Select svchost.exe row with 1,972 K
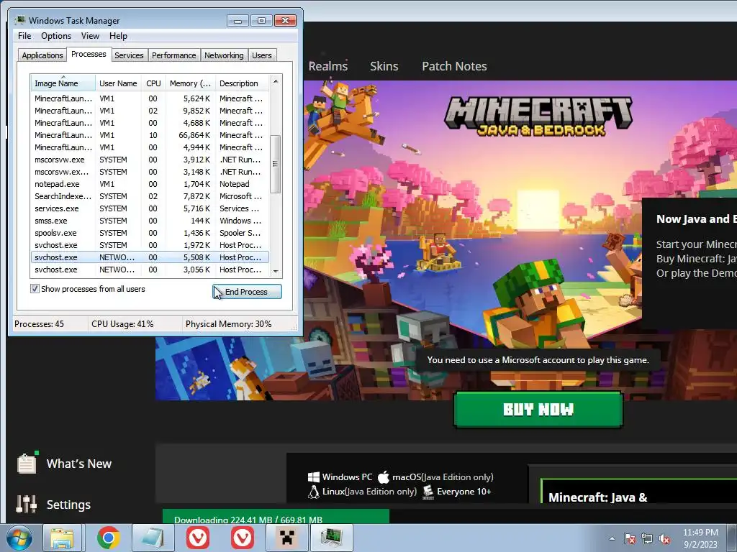The width and height of the screenshot is (737, 552). (150, 245)
